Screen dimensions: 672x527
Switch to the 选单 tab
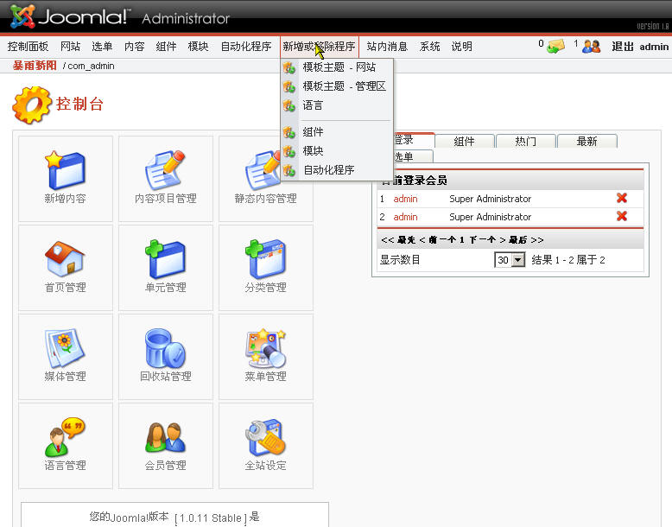[x=412, y=156]
